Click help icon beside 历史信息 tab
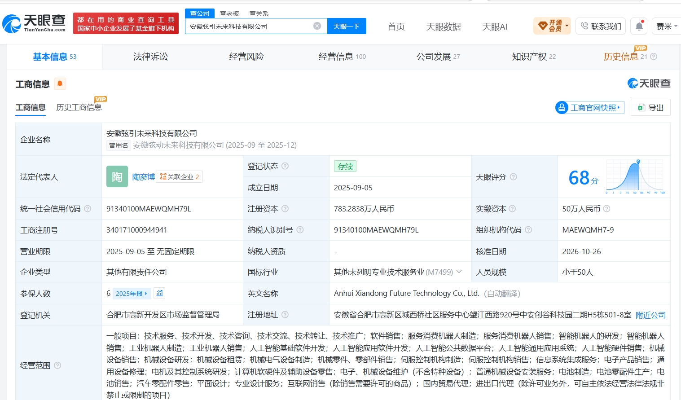This screenshot has height=400, width=681. [x=654, y=57]
